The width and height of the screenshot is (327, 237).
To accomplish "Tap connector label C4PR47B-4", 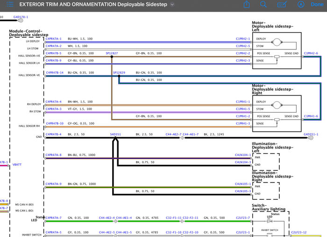I will tap(53, 134).
